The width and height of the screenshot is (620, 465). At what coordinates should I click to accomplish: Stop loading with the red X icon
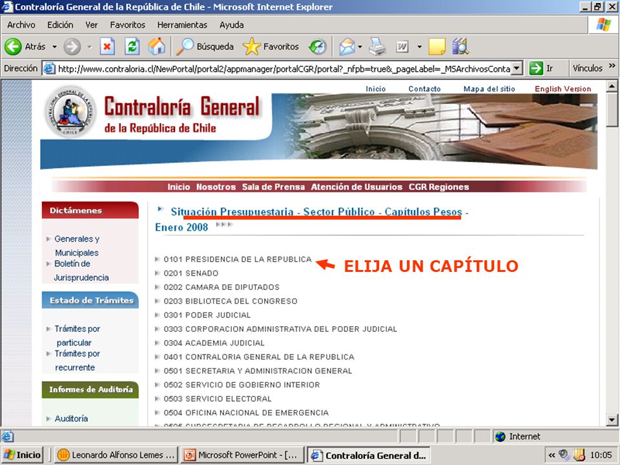click(x=107, y=46)
